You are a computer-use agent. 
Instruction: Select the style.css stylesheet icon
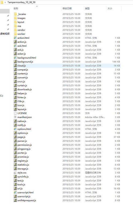point(15,173)
